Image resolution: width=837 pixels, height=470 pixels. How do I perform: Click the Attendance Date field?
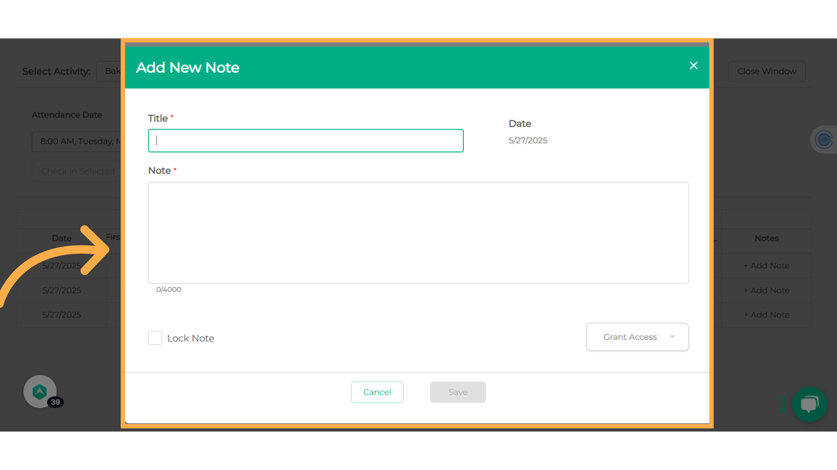[x=77, y=141]
